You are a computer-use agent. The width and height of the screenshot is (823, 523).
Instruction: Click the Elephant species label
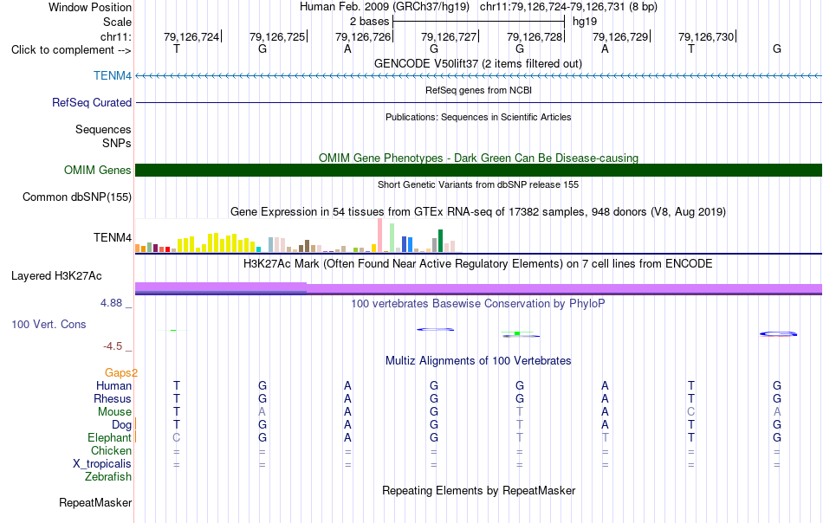point(109,437)
